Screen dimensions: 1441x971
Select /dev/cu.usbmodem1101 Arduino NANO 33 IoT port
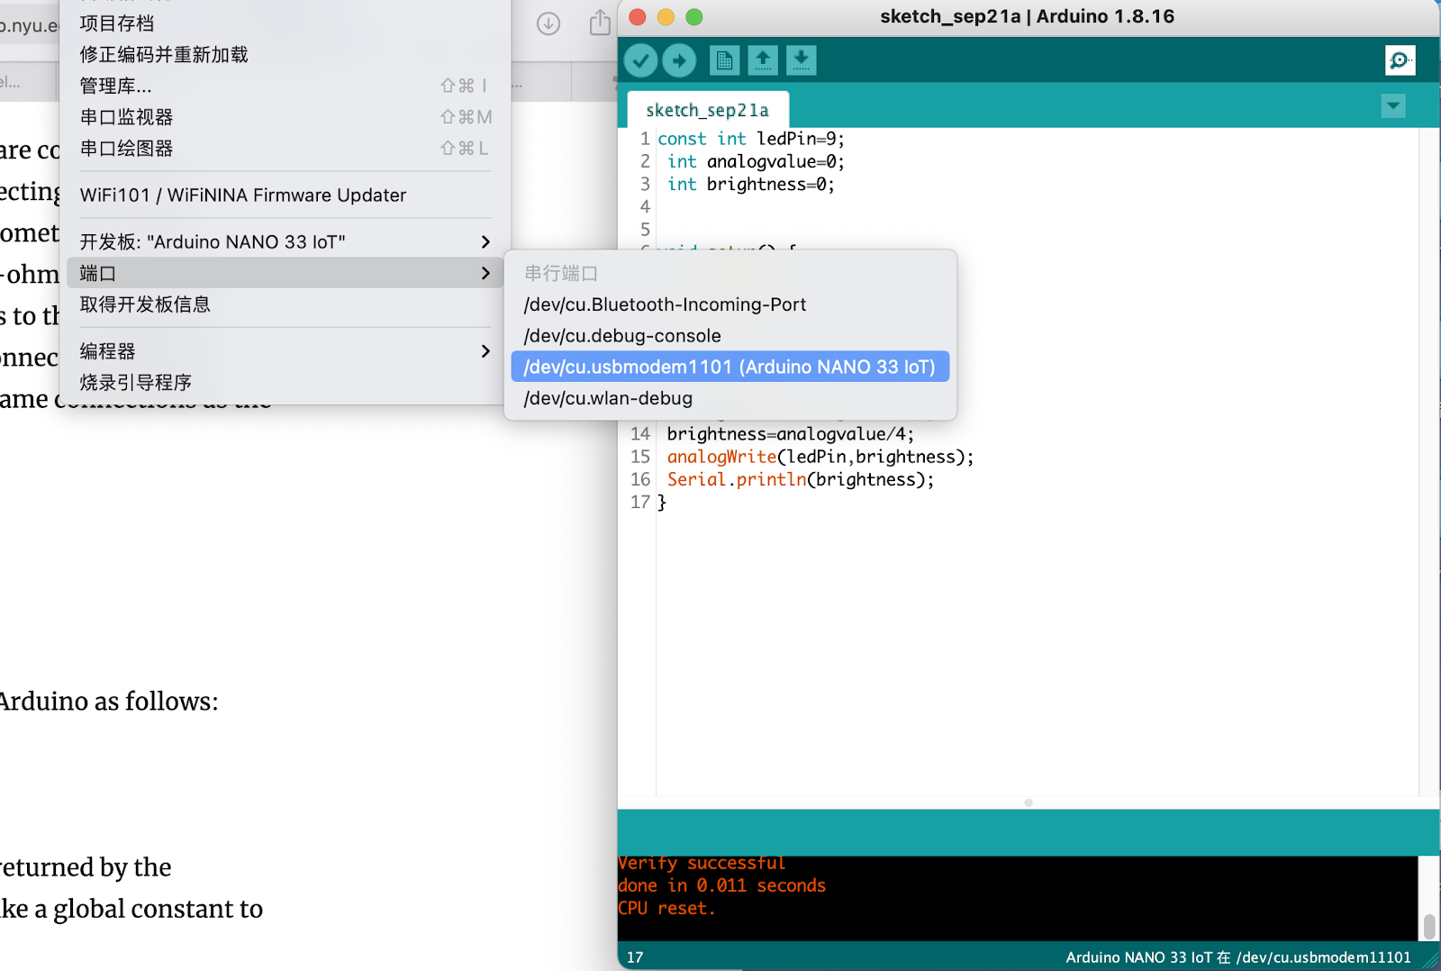click(730, 367)
